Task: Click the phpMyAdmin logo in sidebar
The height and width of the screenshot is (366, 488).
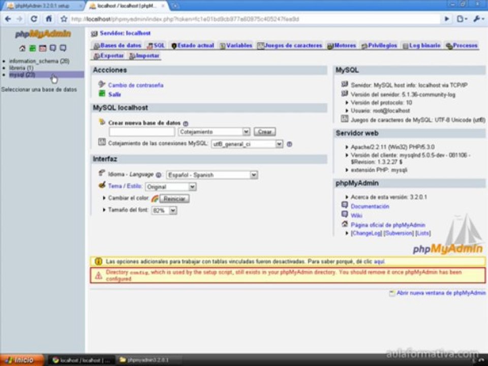Action: tap(43, 34)
